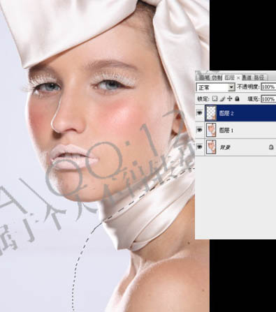Viewport: 276px width, 312px height.
Task: Select the 背景 layer thumbnail
Action: 211,147
